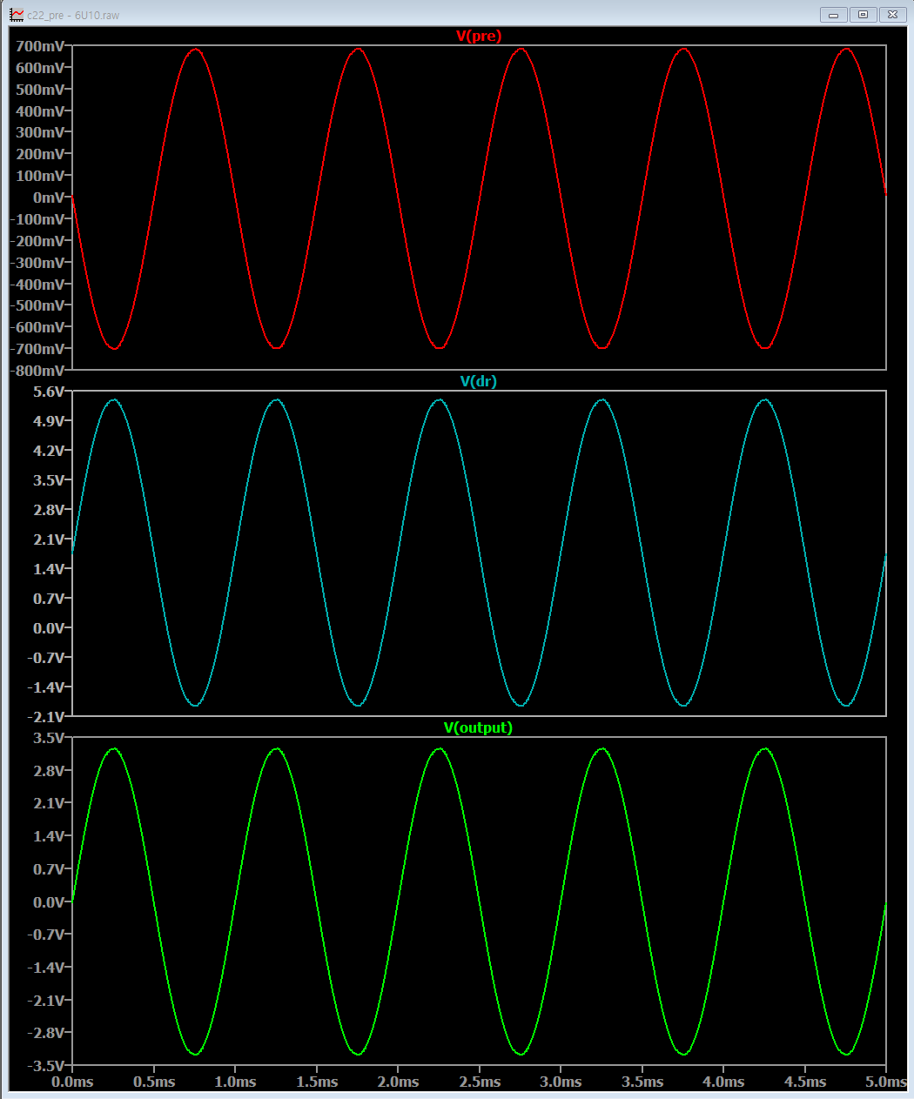Click the c22_pre - 6U10.raw window title
This screenshot has height=1099, width=914.
click(73, 16)
